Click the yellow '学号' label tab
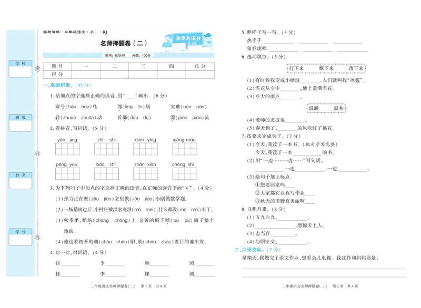421x308 pixels. click(21, 232)
